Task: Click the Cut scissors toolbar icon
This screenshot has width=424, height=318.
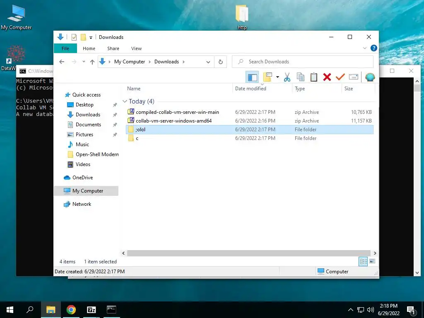Action: point(287,77)
